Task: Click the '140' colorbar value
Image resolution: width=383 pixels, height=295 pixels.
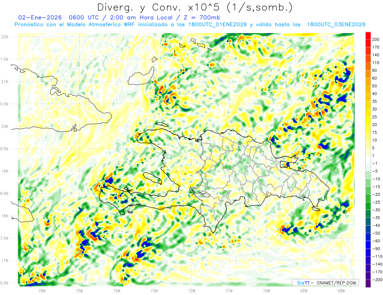Action: coord(376,55)
